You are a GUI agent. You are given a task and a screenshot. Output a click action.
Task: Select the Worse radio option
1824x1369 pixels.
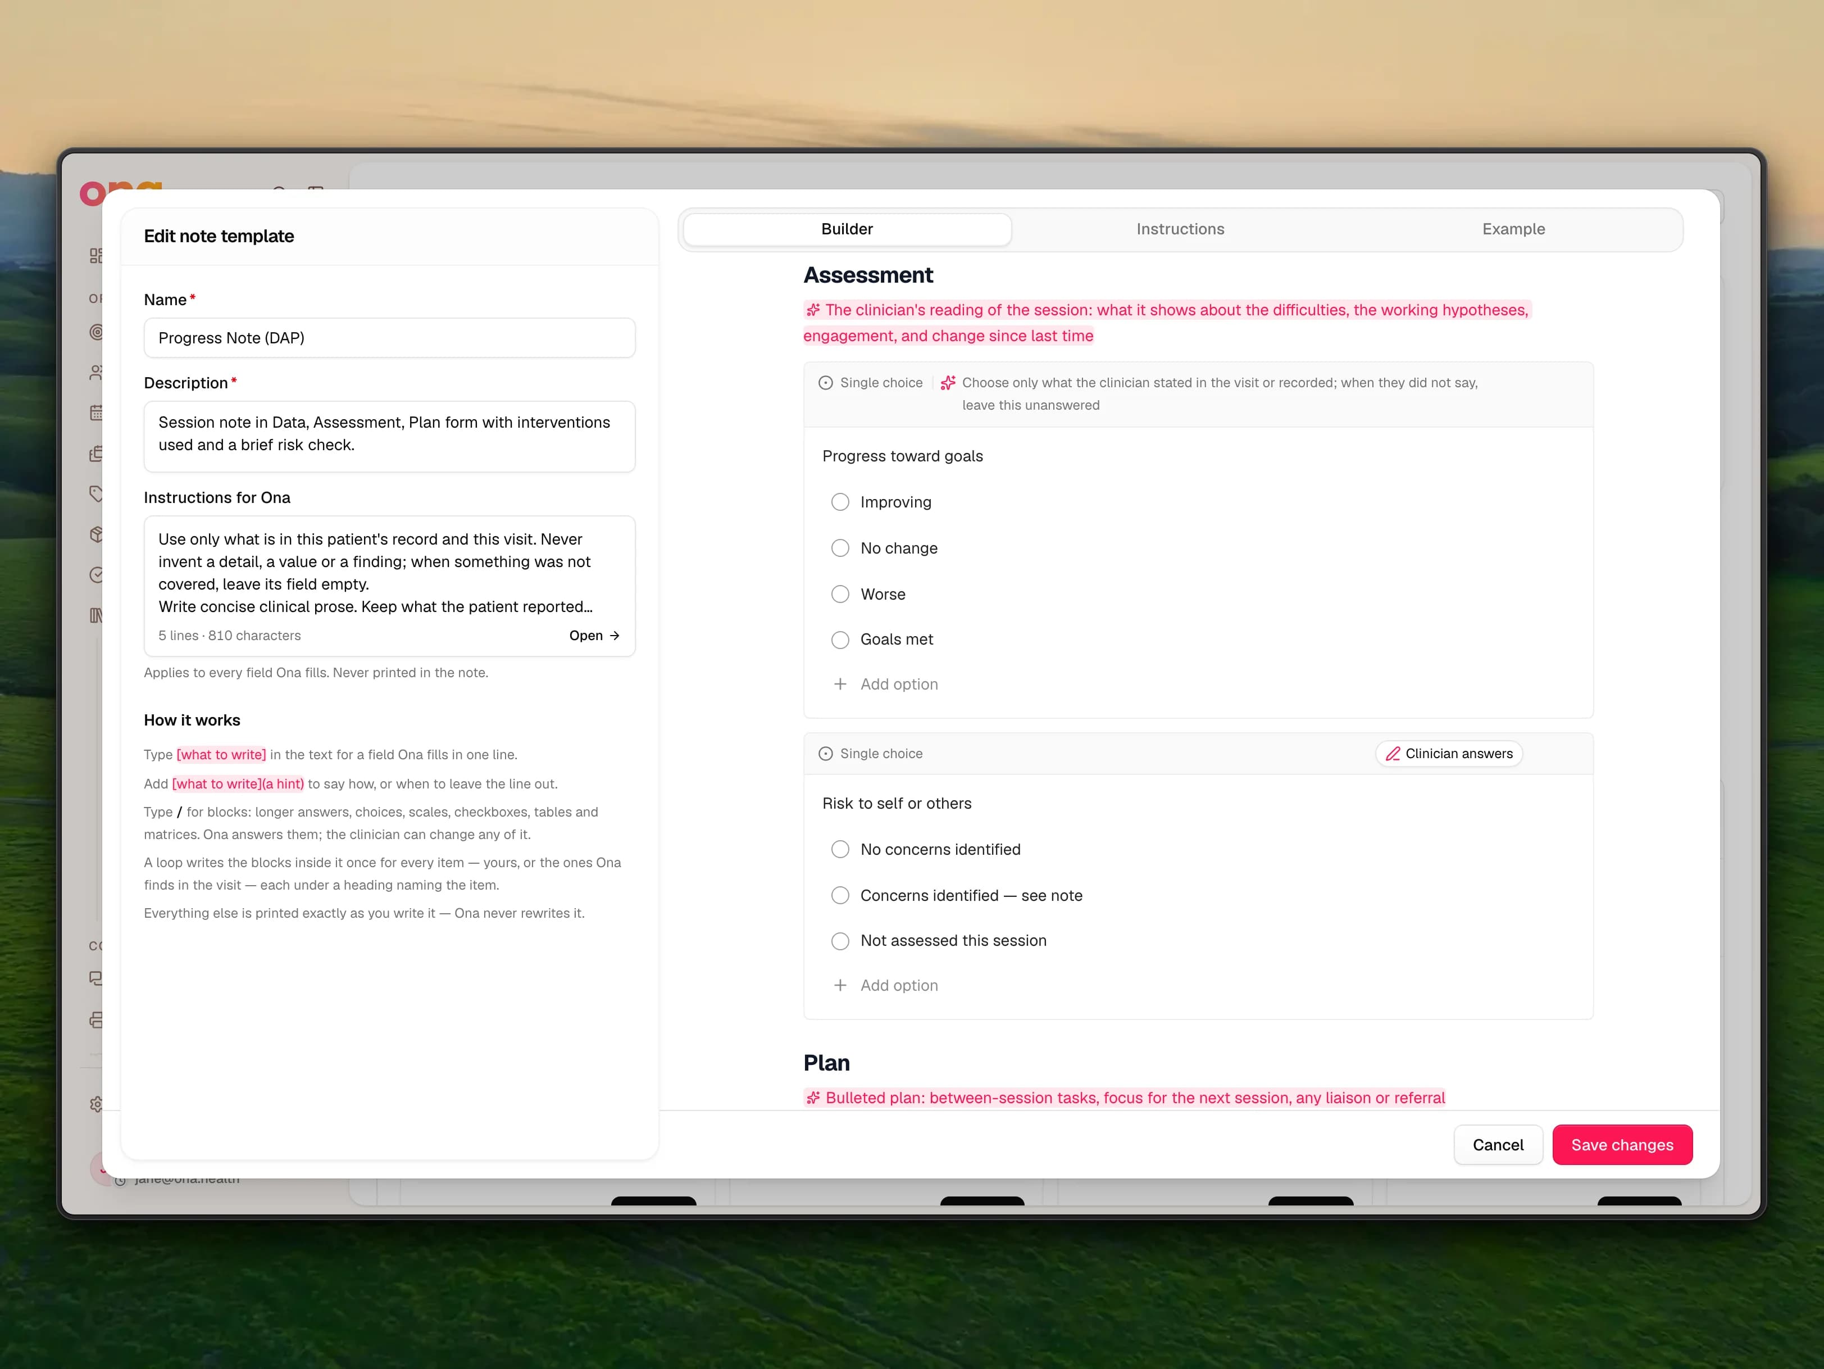click(x=839, y=594)
